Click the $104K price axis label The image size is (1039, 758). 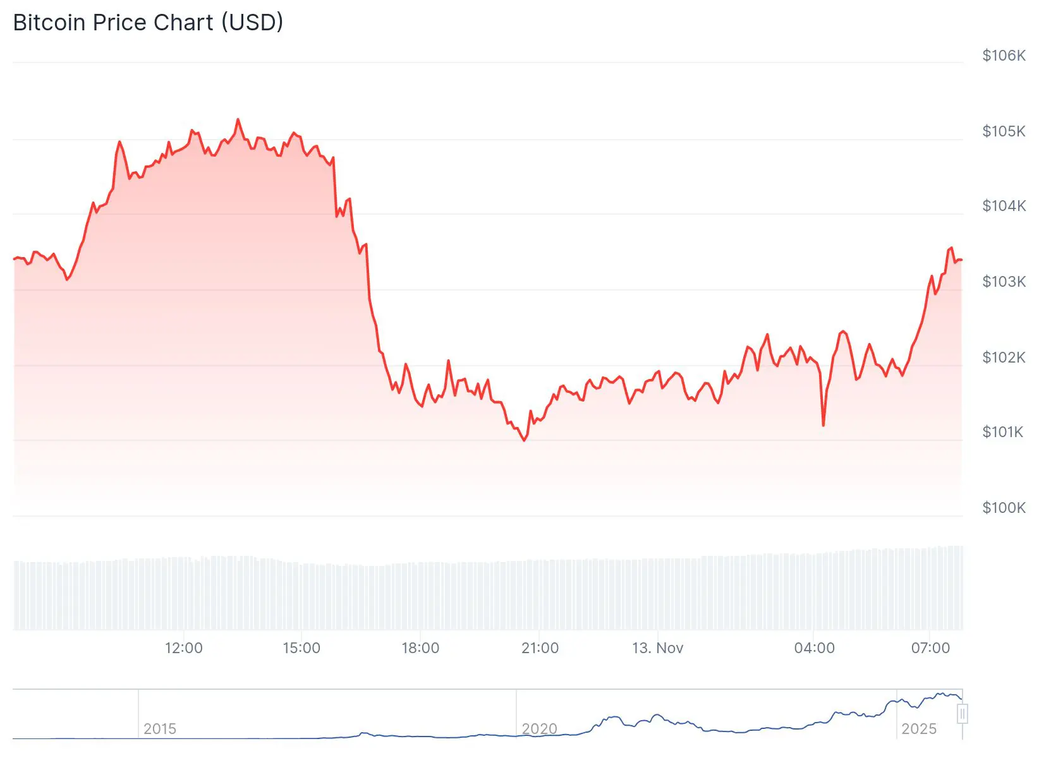[x=1003, y=206]
